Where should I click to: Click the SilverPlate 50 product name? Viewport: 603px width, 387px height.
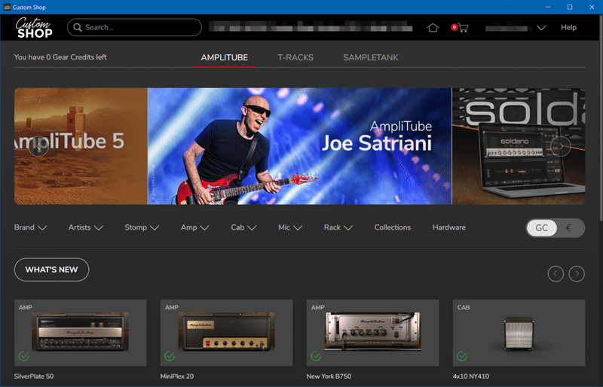click(x=34, y=376)
